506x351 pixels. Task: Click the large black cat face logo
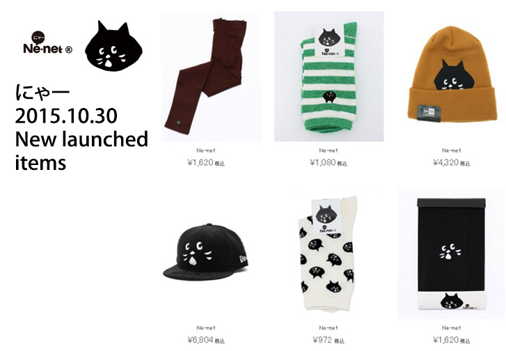pos(113,45)
